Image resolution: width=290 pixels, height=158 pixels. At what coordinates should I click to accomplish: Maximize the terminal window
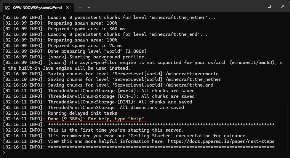269,6
